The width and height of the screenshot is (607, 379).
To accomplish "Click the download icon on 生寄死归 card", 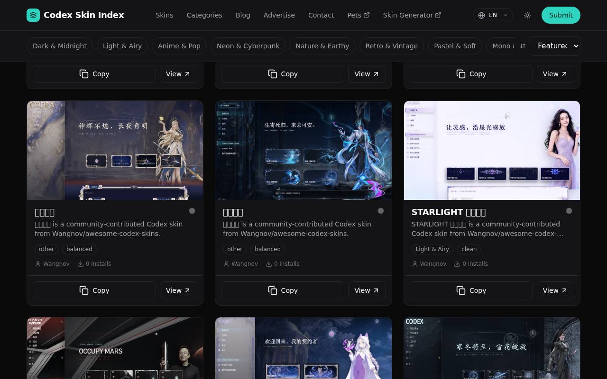I will pos(269,264).
